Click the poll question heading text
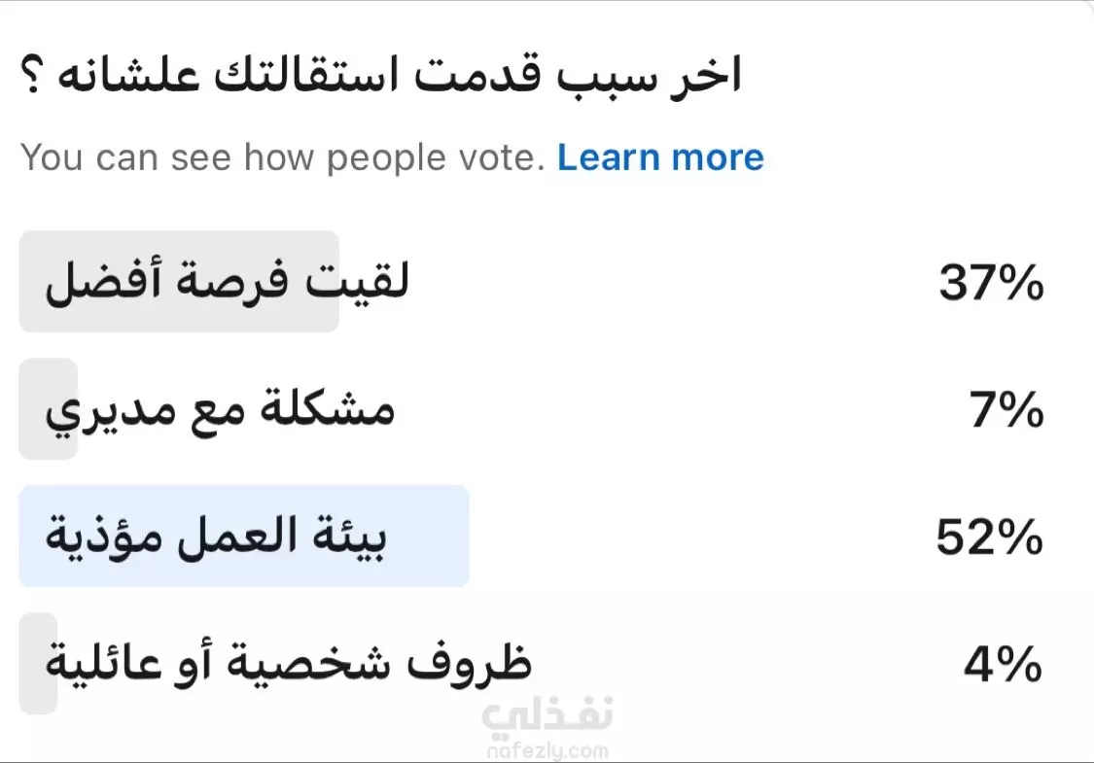This screenshot has width=1094, height=763. 381,74
